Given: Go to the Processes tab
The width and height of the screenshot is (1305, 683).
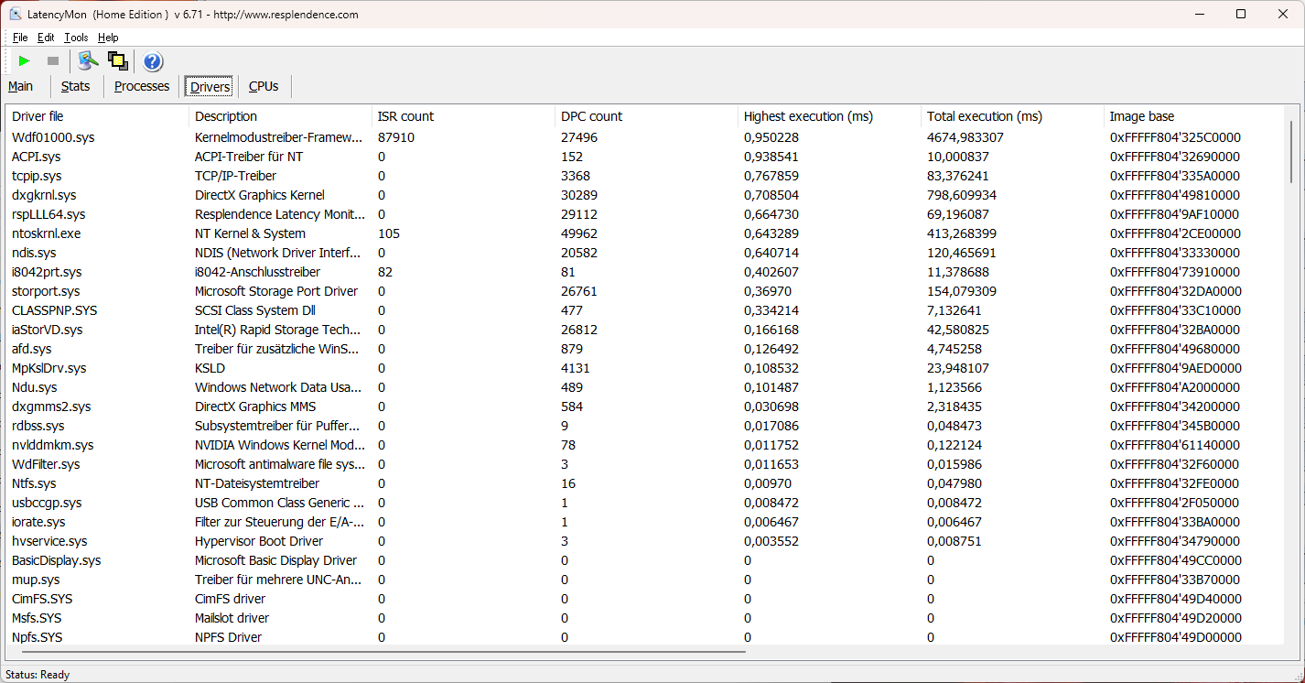Looking at the screenshot, I should (142, 86).
